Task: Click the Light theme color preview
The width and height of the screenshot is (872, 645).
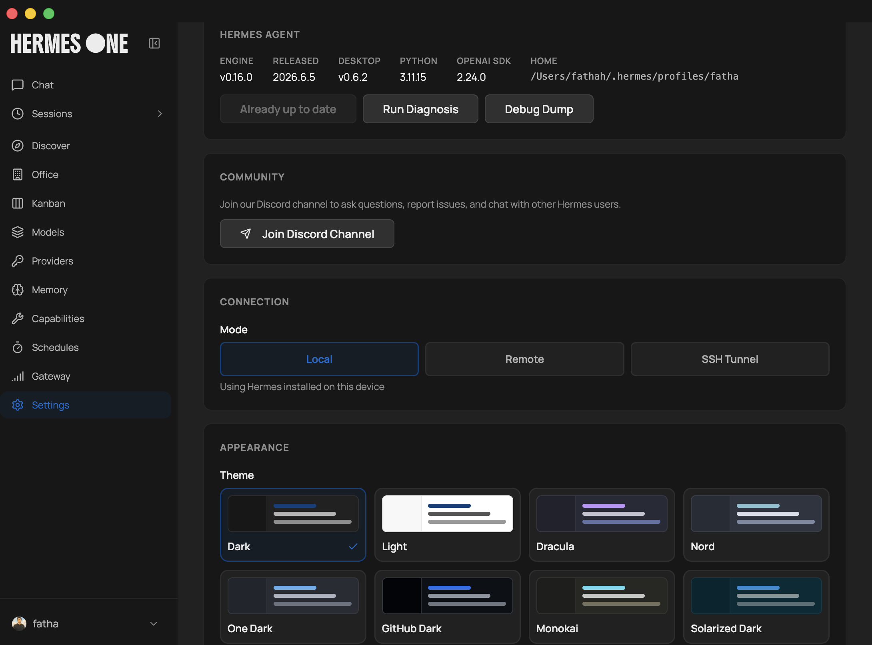Action: coord(448,514)
